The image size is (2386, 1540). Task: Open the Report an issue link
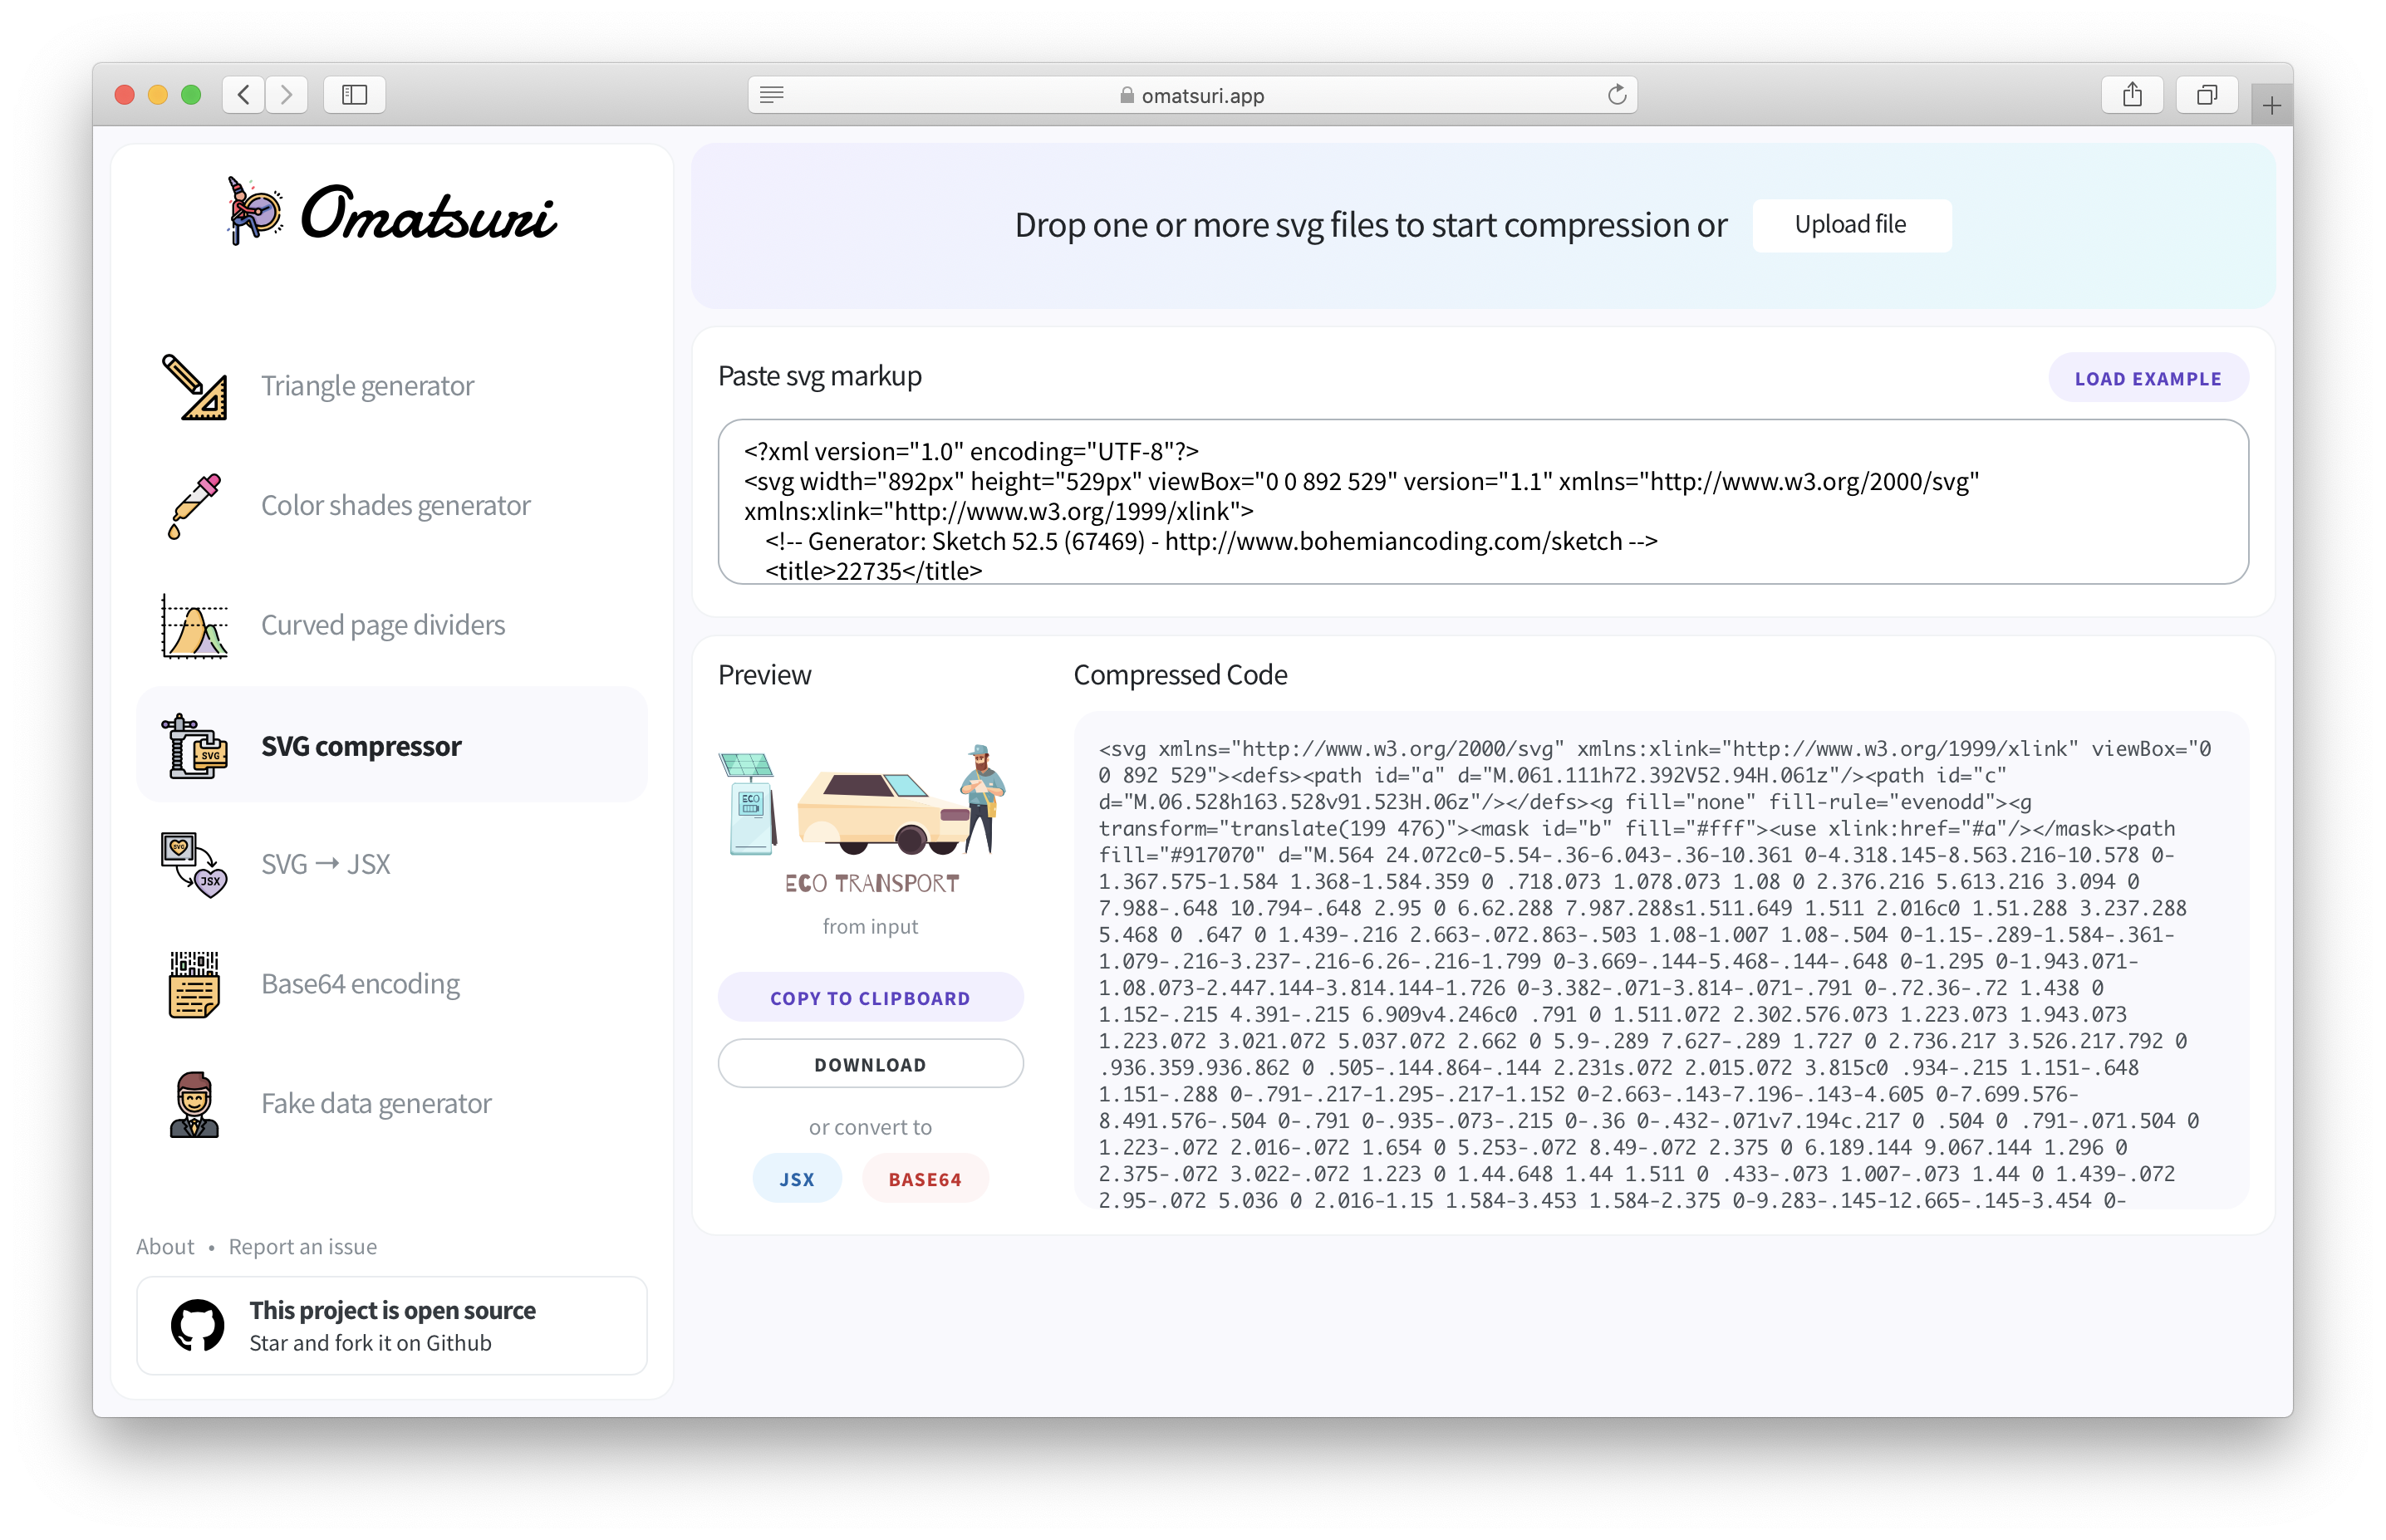tap(302, 1247)
